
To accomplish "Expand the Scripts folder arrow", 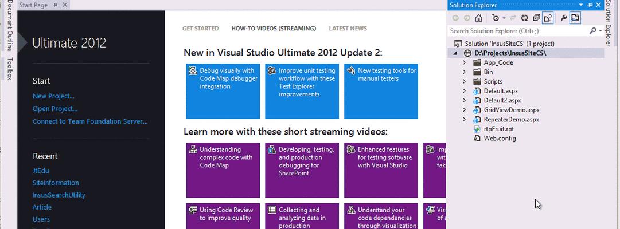I will coord(465,81).
